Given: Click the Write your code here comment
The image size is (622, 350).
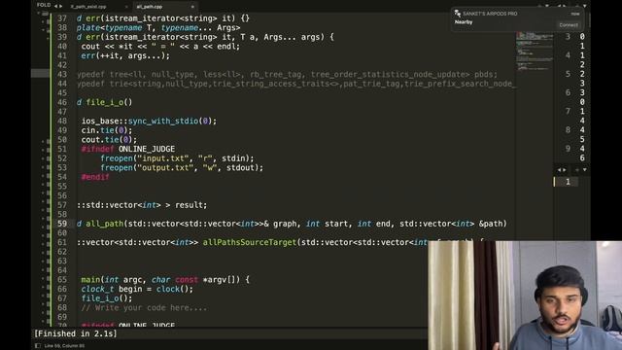Looking at the screenshot, I should click(x=144, y=307).
